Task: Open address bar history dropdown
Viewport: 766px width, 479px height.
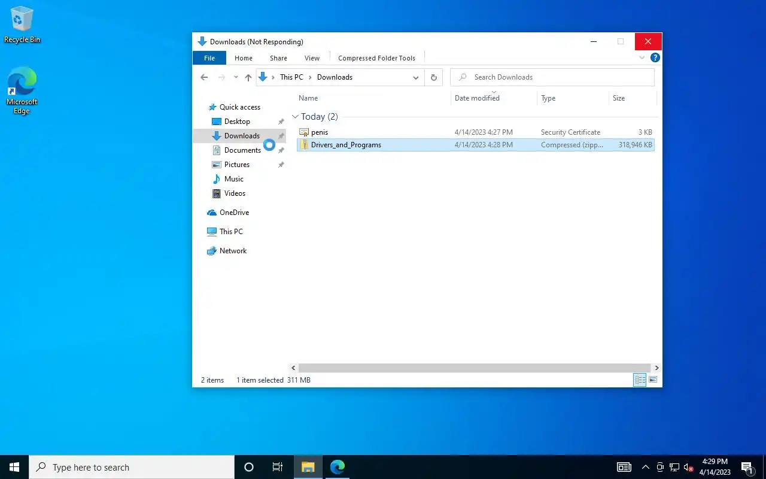Action: click(415, 77)
